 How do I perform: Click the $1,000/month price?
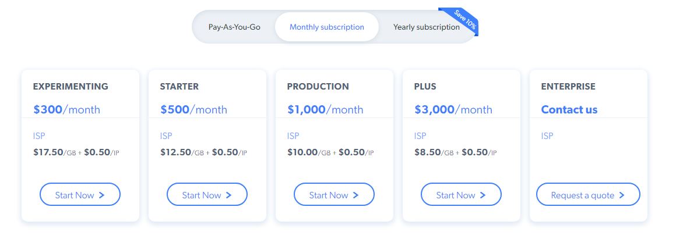[x=325, y=109]
